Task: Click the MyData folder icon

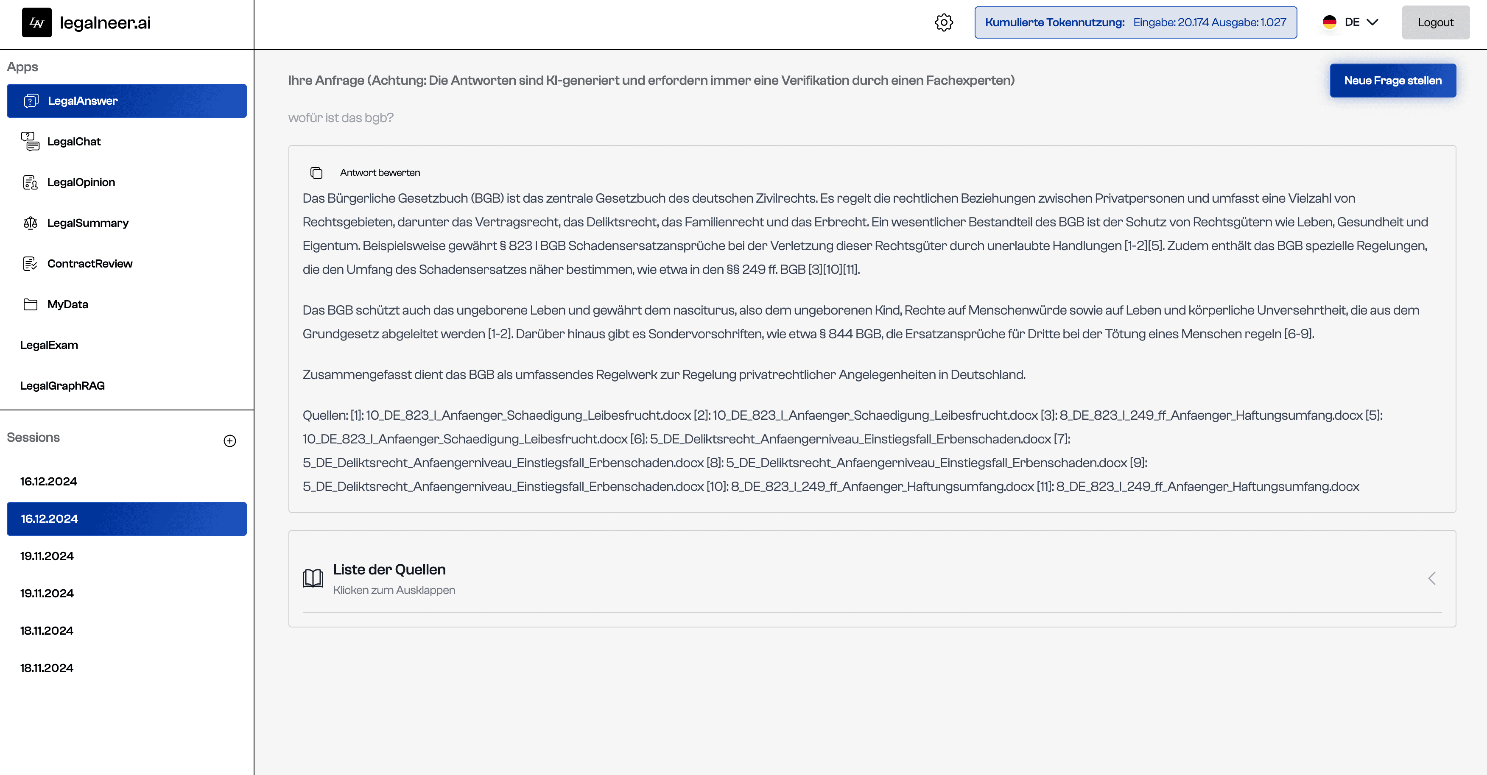Action: [x=30, y=304]
